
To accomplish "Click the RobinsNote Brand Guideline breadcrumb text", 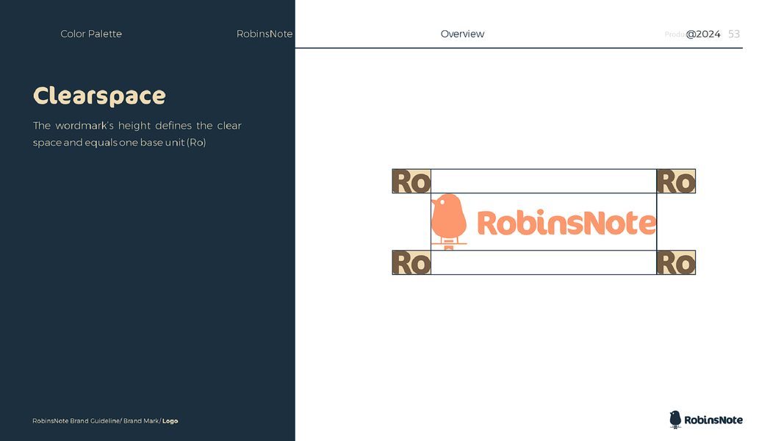I will [76, 421].
